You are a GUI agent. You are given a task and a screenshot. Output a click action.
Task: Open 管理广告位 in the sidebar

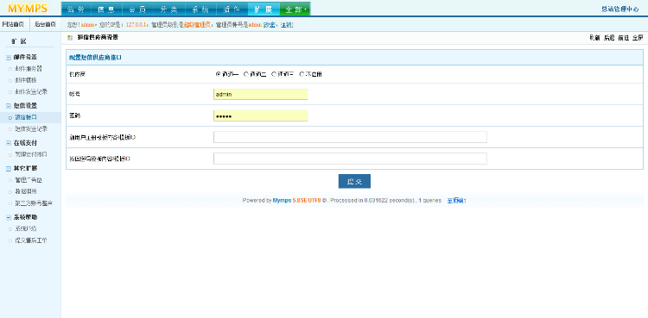point(29,180)
